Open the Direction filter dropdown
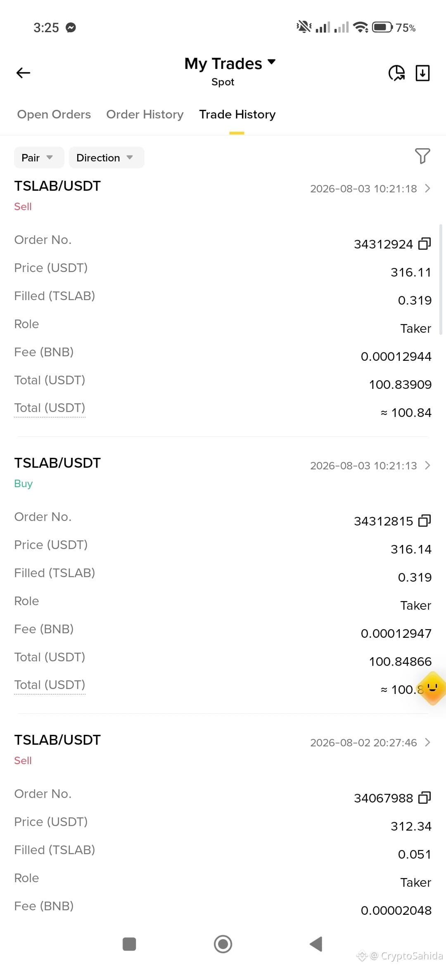This screenshot has height=966, width=446. pyautogui.click(x=107, y=158)
